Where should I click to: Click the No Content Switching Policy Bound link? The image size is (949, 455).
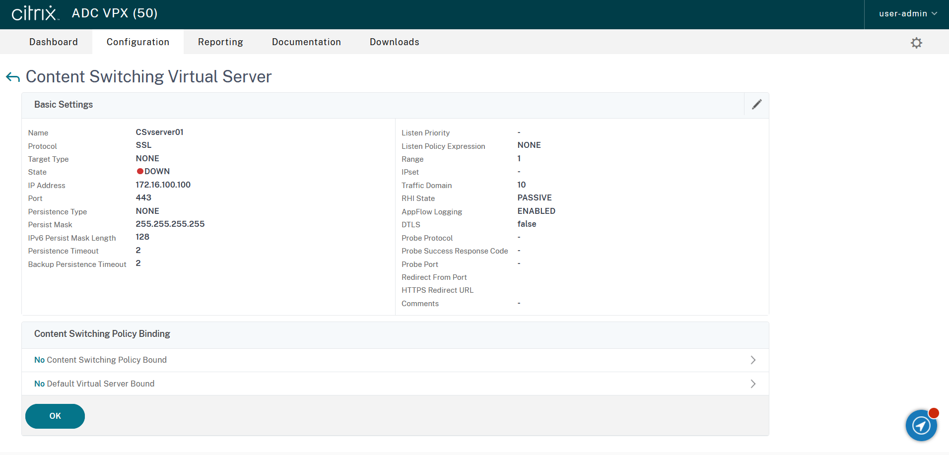(100, 360)
